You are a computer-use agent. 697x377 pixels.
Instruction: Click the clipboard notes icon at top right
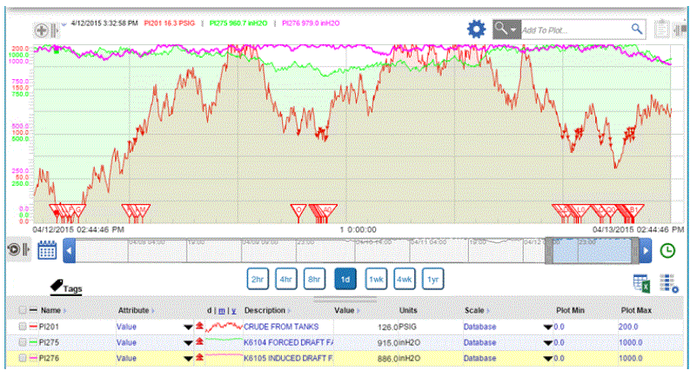[x=661, y=30]
